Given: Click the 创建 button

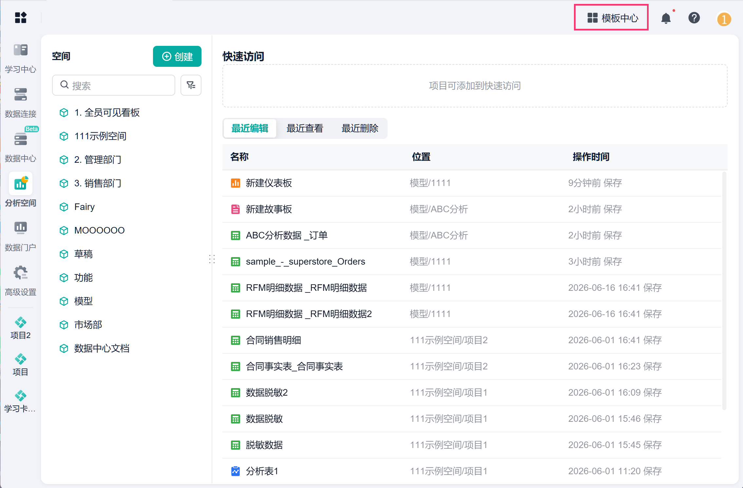Looking at the screenshot, I should pos(177,56).
